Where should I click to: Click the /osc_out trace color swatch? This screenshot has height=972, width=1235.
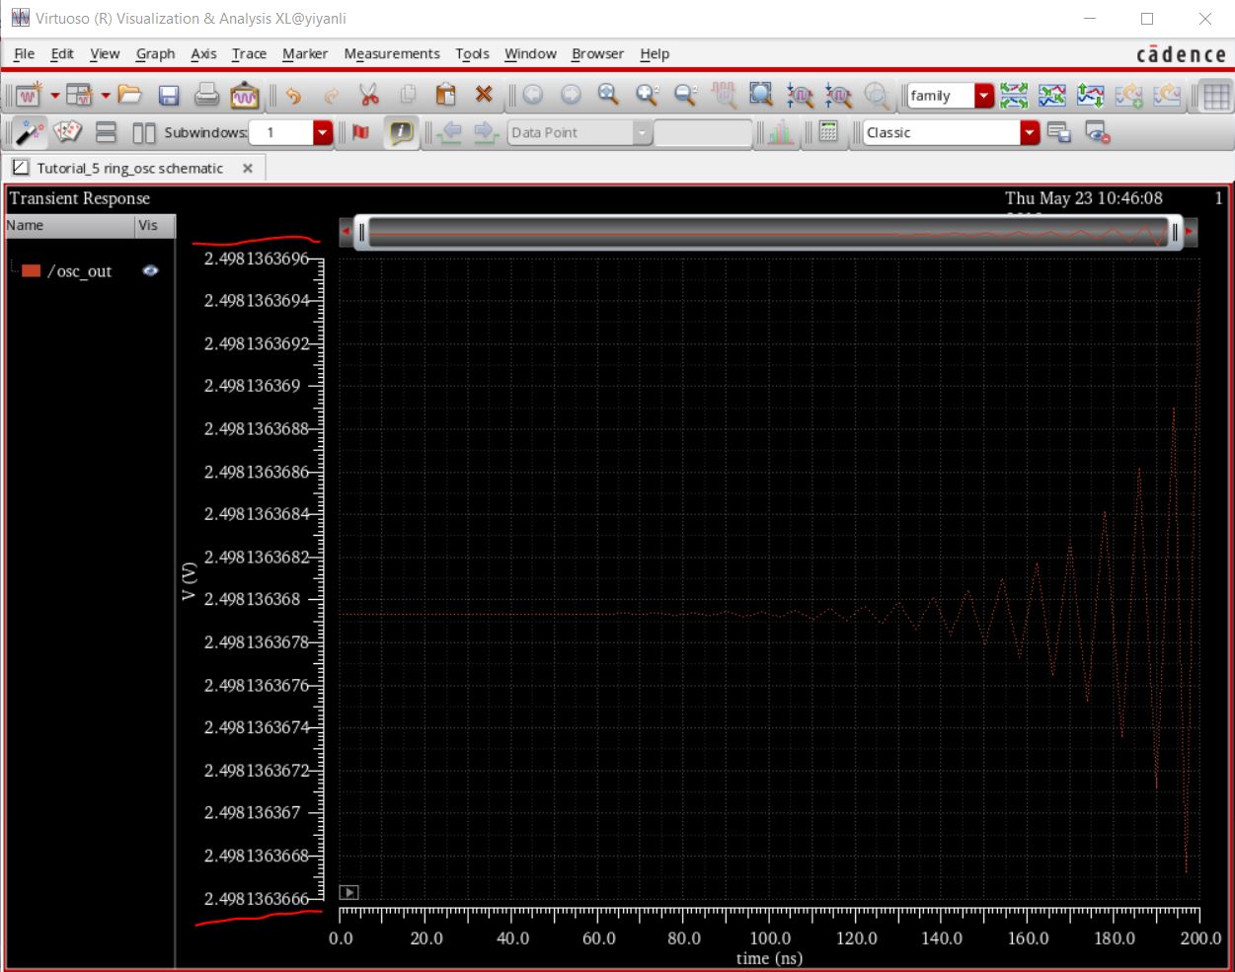(x=32, y=271)
